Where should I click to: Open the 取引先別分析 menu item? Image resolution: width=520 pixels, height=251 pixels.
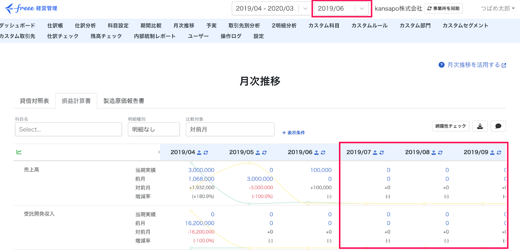click(x=244, y=25)
